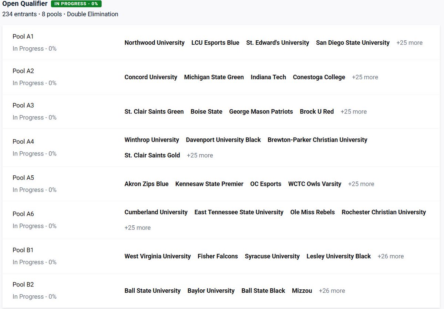Show the +26 more teams in Pool B2
The width and height of the screenshot is (444, 309).
click(x=332, y=290)
